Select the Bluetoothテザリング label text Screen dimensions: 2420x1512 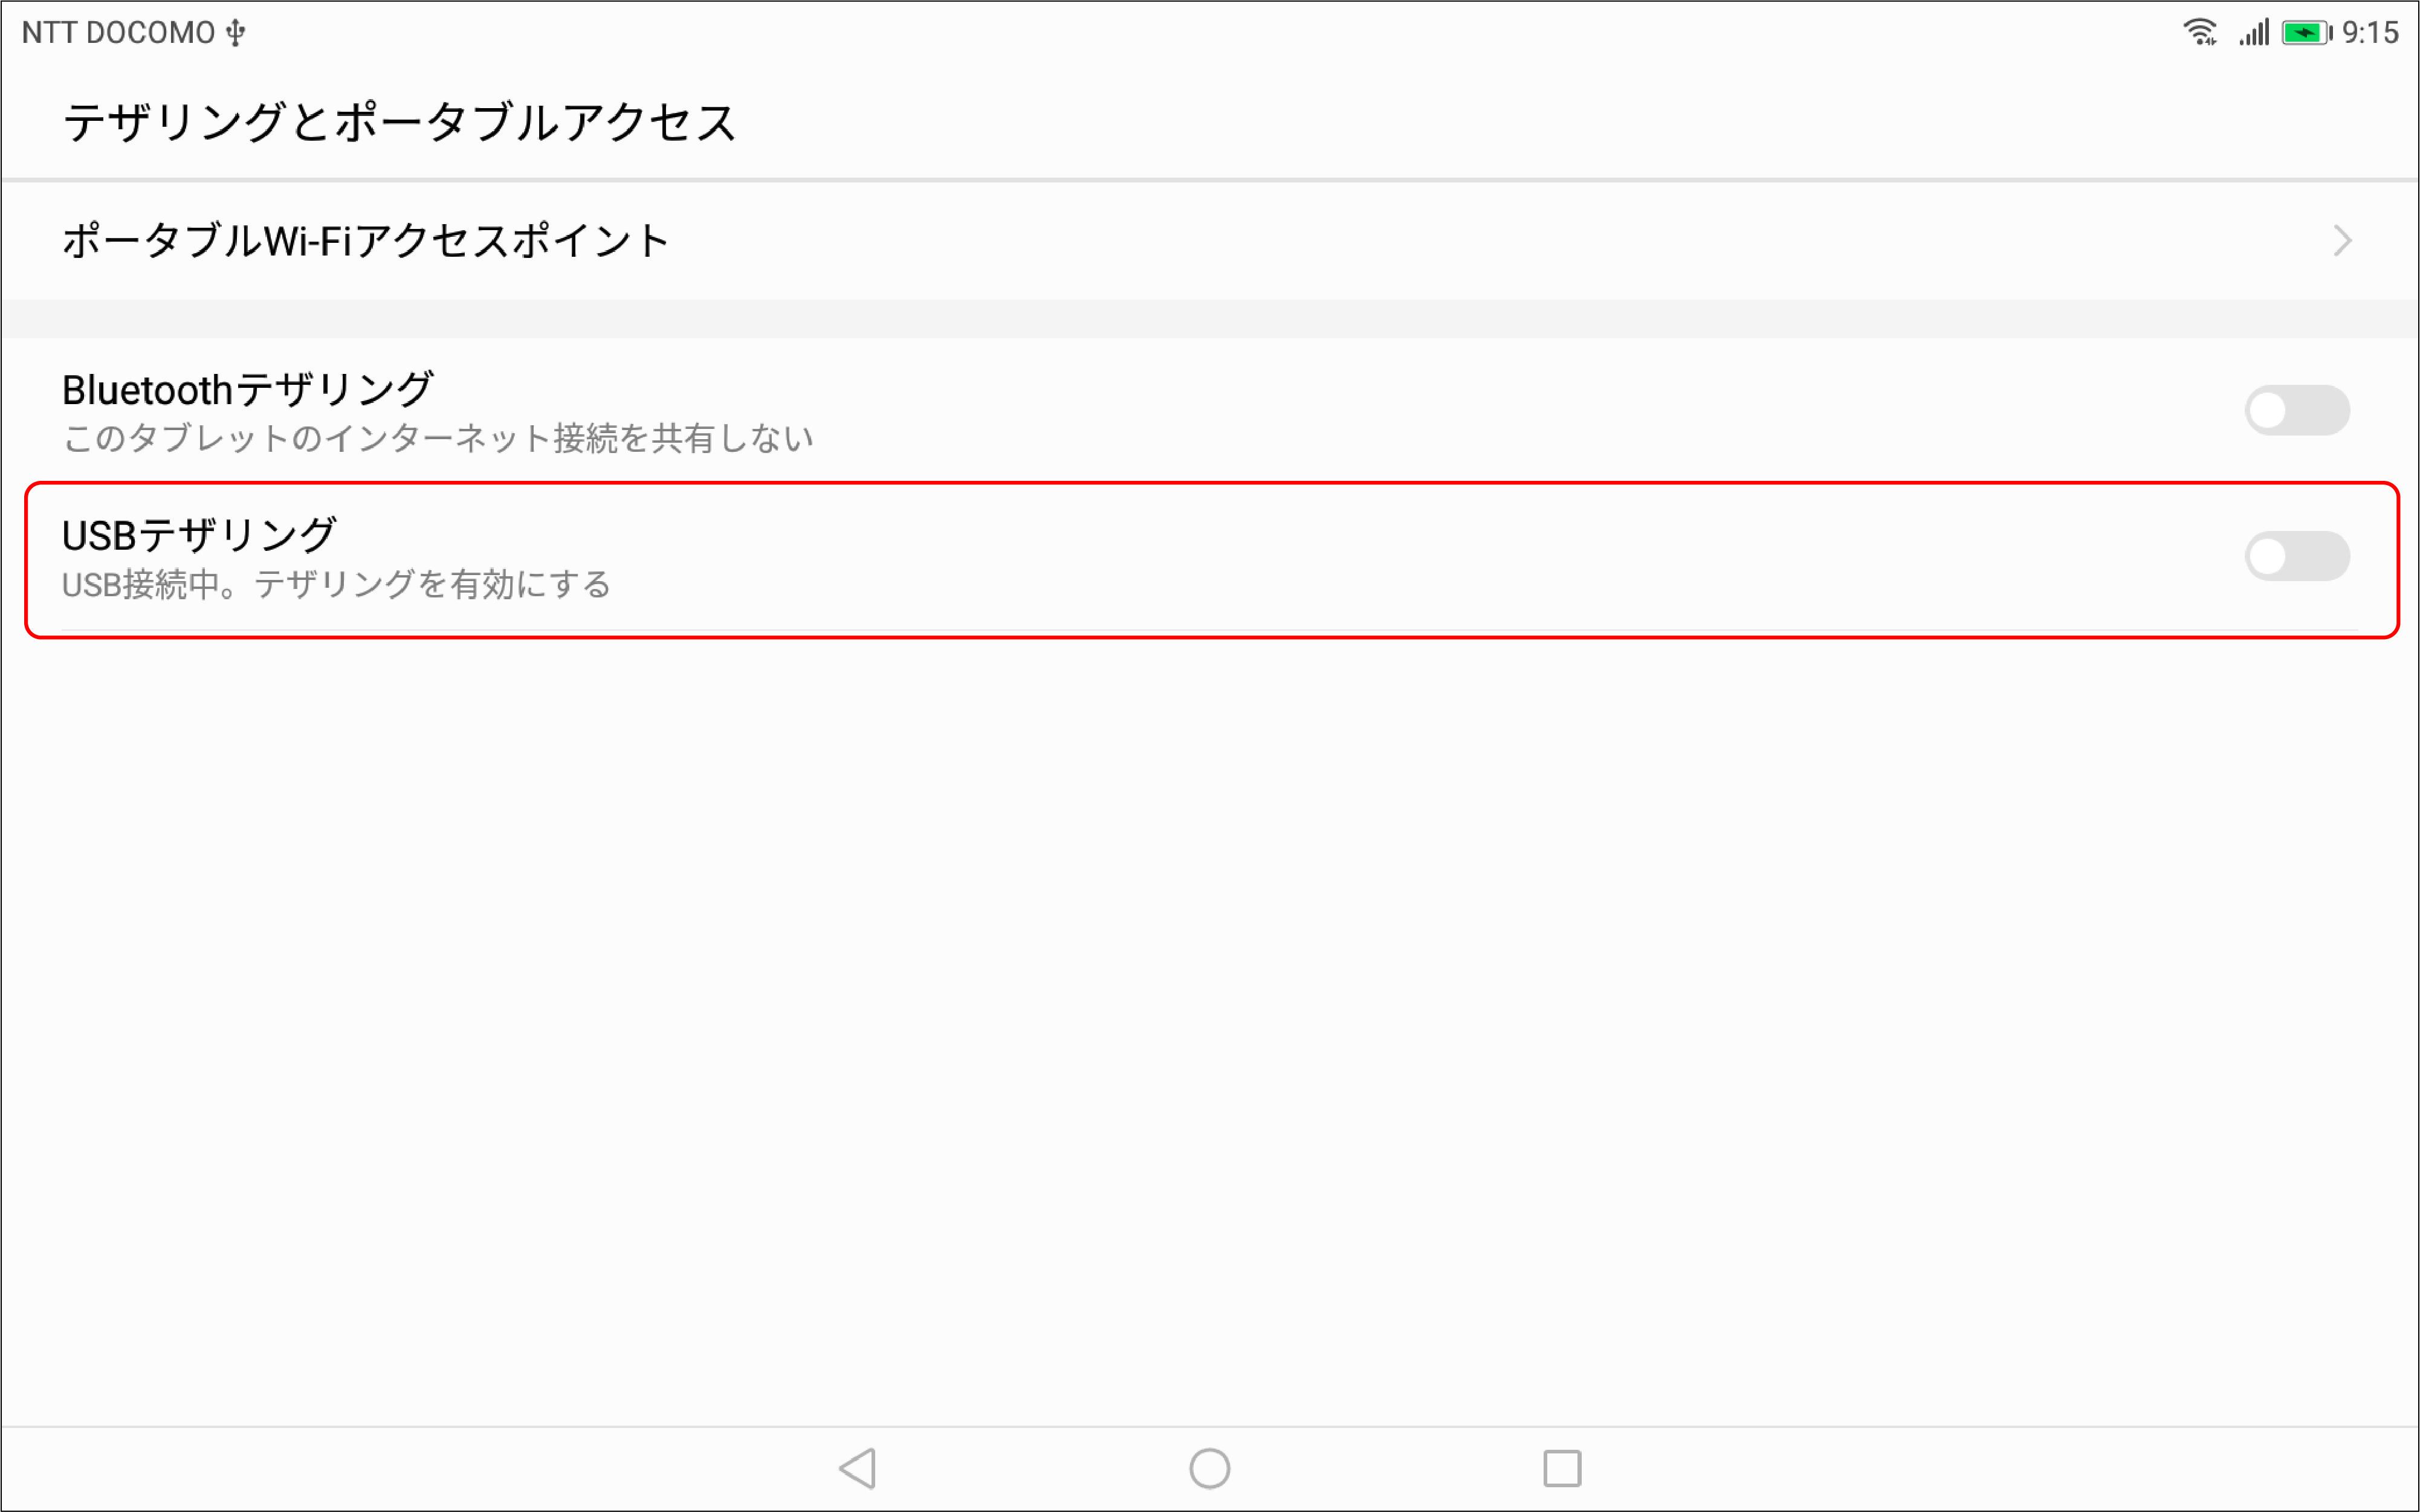[x=247, y=389]
